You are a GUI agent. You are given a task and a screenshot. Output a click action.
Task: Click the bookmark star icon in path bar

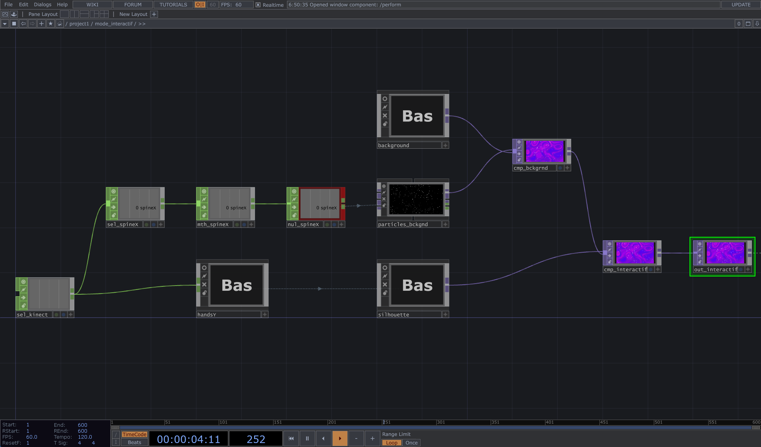click(50, 24)
